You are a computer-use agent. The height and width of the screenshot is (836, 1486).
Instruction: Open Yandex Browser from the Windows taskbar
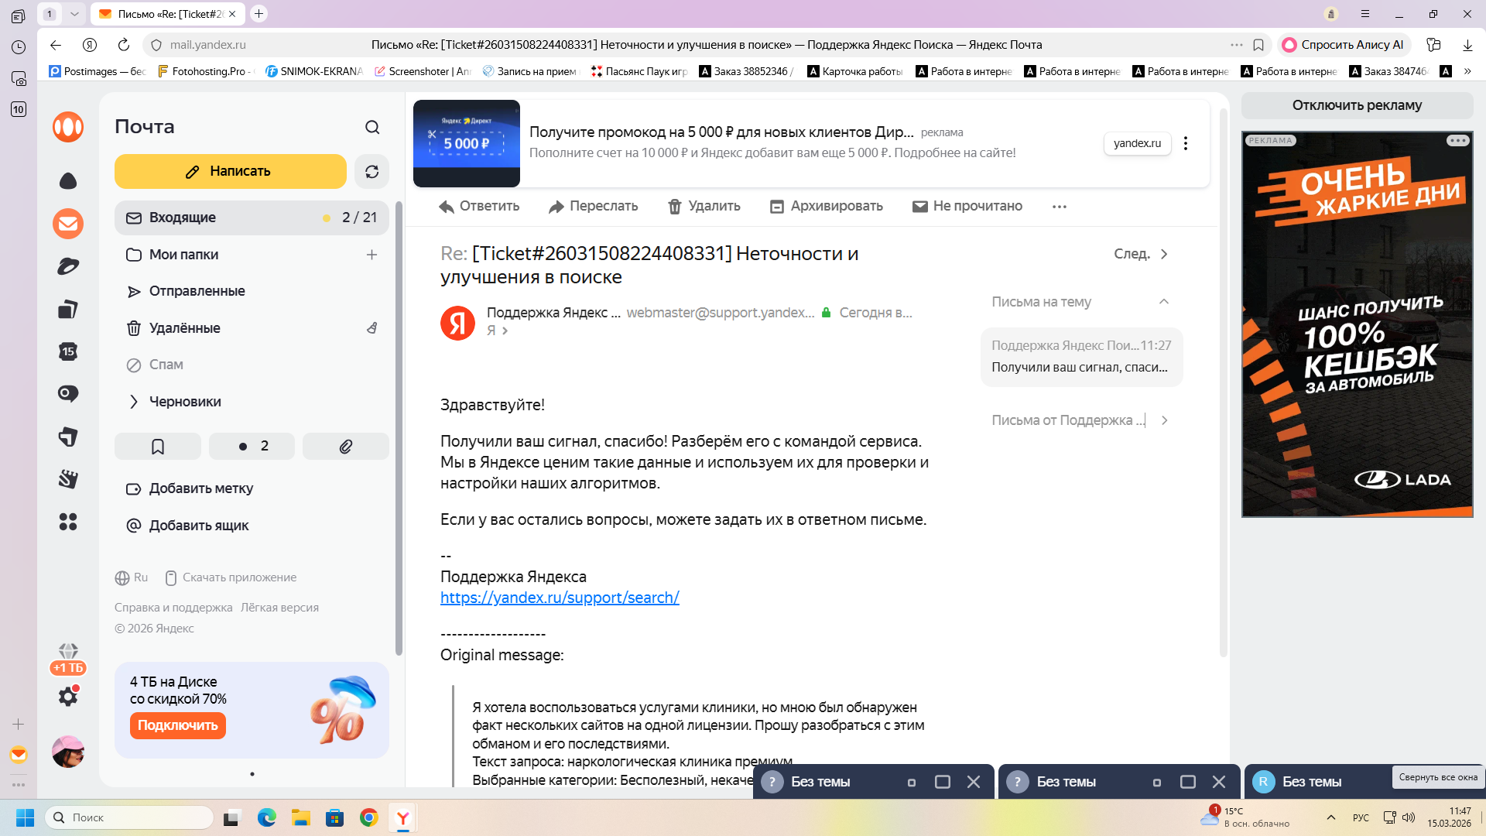[403, 817]
